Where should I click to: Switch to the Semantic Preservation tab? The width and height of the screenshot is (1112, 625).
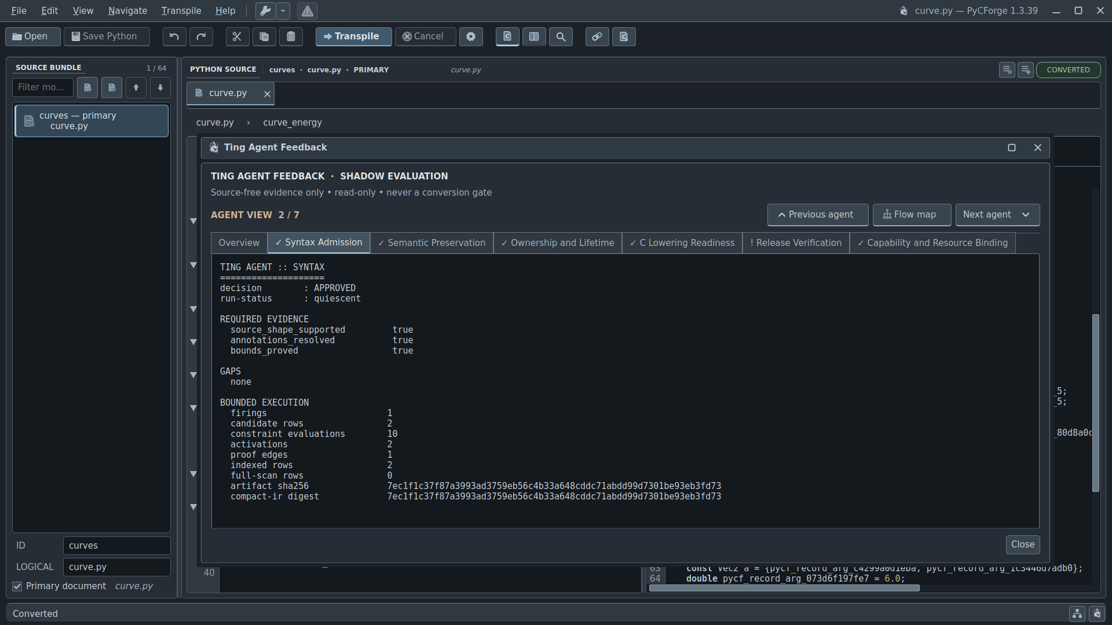coord(431,243)
